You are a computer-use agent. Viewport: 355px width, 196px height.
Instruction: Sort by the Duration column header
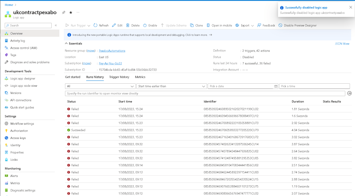point(298,102)
